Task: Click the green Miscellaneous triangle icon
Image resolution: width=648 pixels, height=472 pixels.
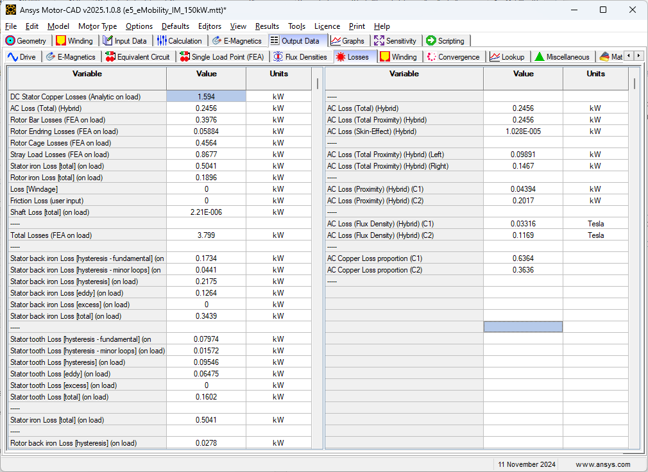Action: click(x=540, y=56)
